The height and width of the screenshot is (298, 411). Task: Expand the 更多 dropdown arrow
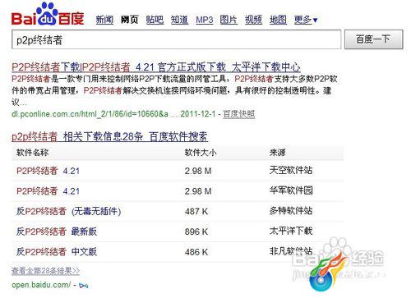[x=315, y=21]
